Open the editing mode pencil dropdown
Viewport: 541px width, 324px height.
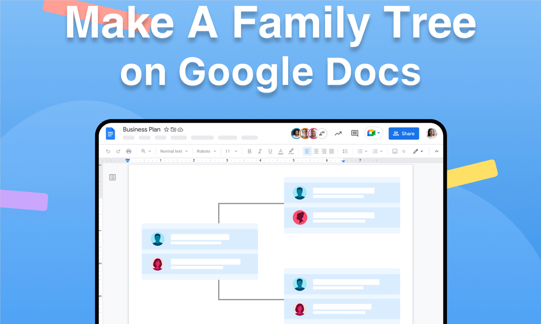(x=418, y=151)
